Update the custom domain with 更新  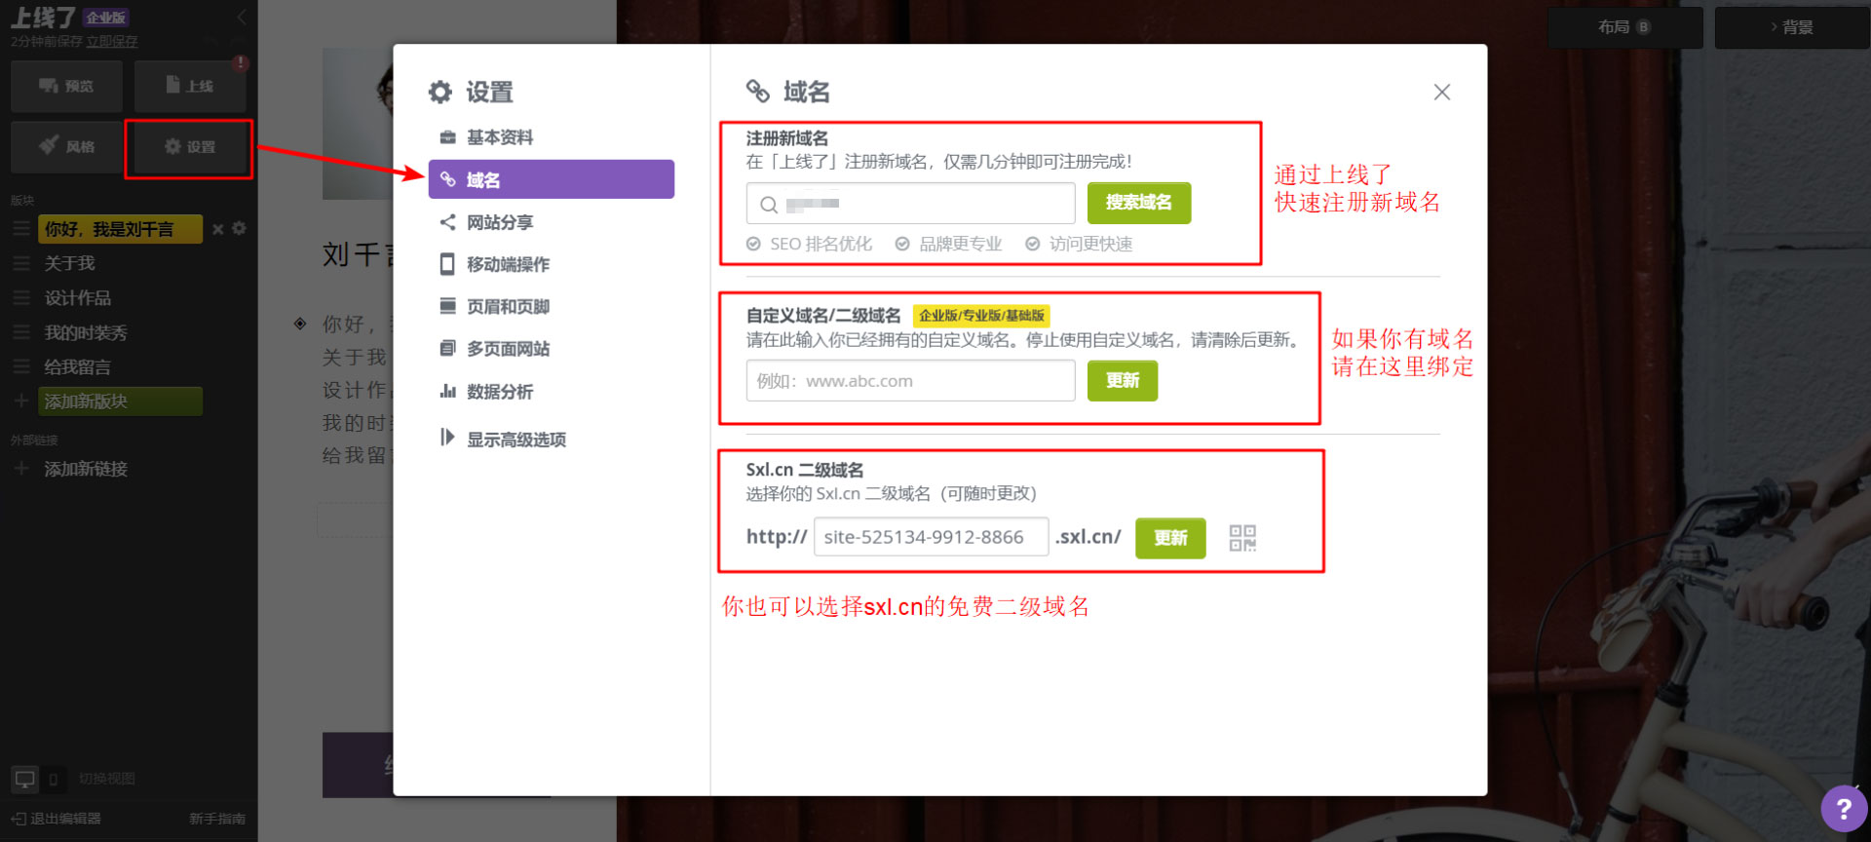pyautogui.click(x=1123, y=381)
